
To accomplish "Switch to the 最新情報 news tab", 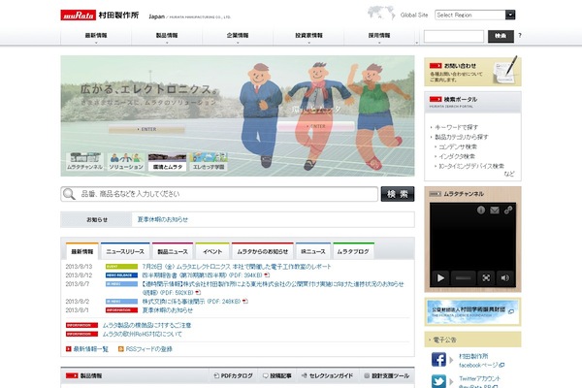I will [x=82, y=251].
